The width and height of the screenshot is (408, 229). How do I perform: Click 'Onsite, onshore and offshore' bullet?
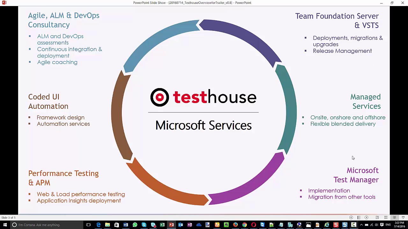point(348,117)
